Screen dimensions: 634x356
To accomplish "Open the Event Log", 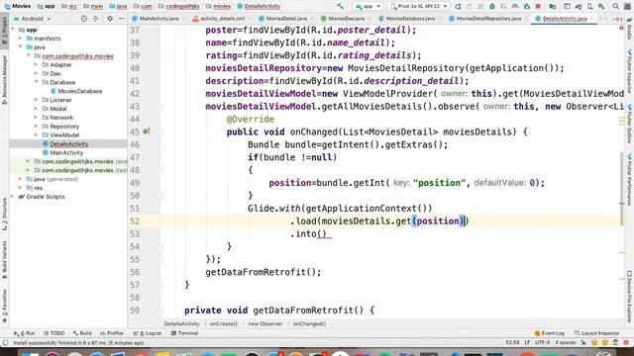I will [x=549, y=333].
